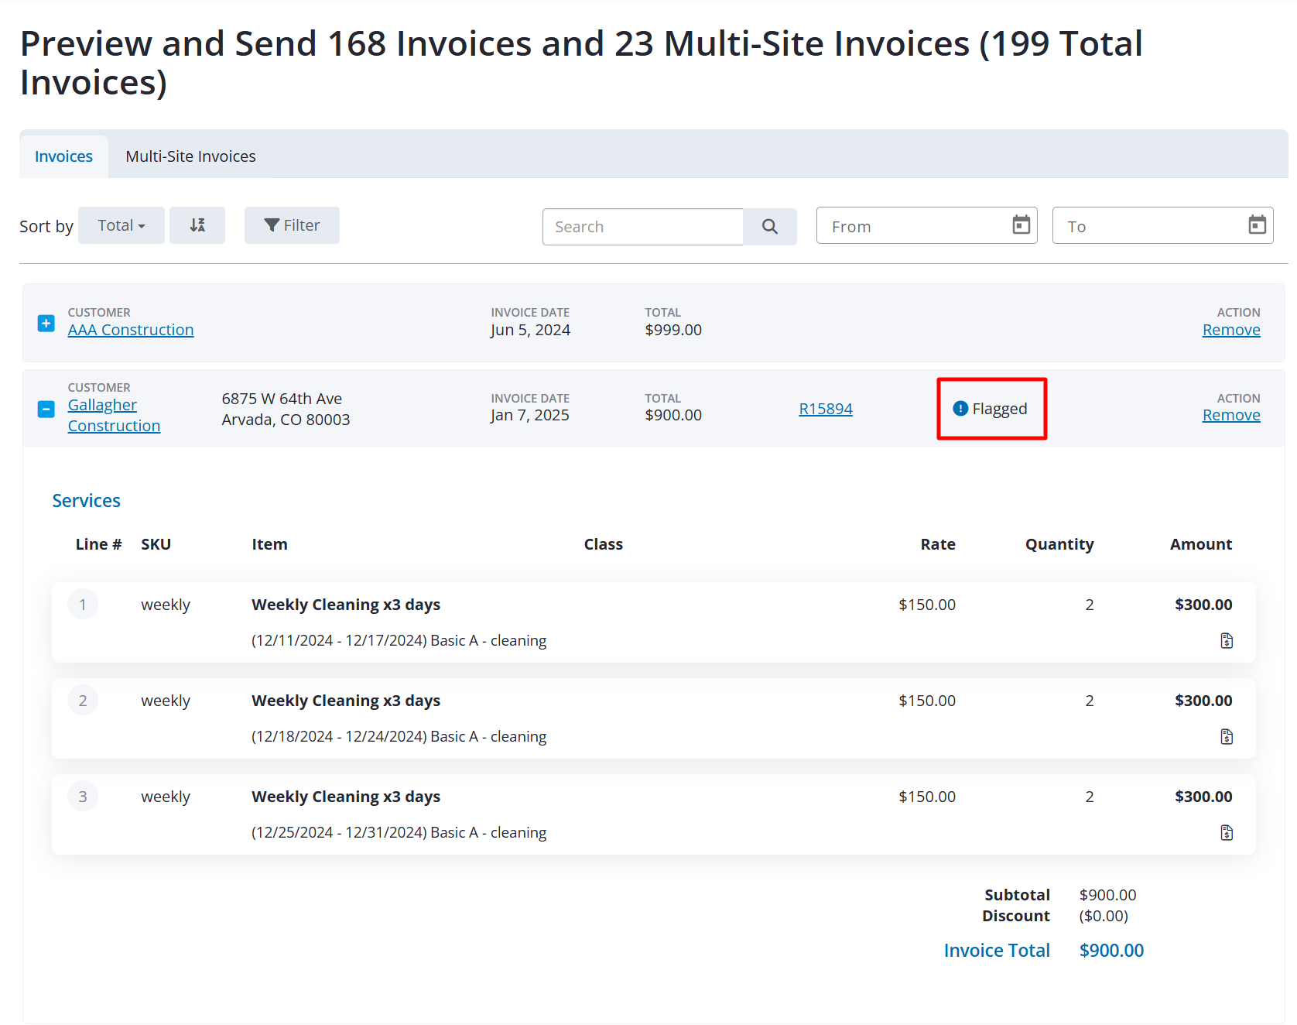This screenshot has width=1297, height=1025.
Task: Click the Item column header
Action: point(269,544)
